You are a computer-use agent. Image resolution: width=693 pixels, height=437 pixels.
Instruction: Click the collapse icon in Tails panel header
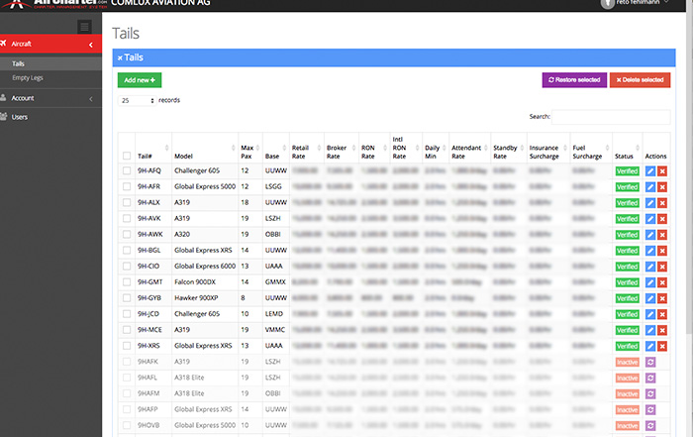click(x=120, y=58)
